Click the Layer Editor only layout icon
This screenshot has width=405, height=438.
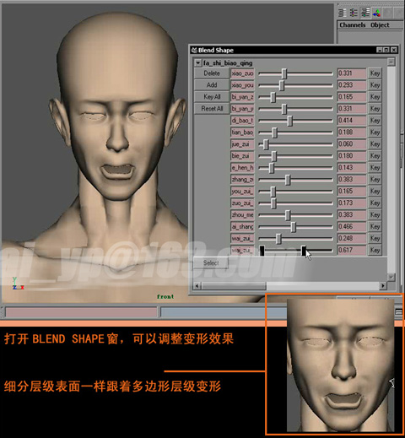[354, 13]
